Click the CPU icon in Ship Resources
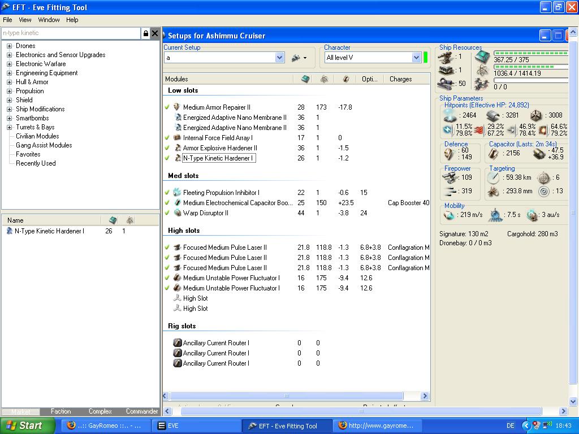Viewport: 579px width, 434px height. coord(482,57)
